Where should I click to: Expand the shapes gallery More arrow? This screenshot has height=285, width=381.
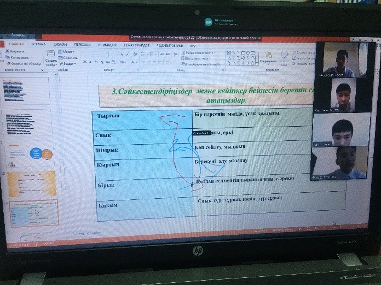pos(257,63)
